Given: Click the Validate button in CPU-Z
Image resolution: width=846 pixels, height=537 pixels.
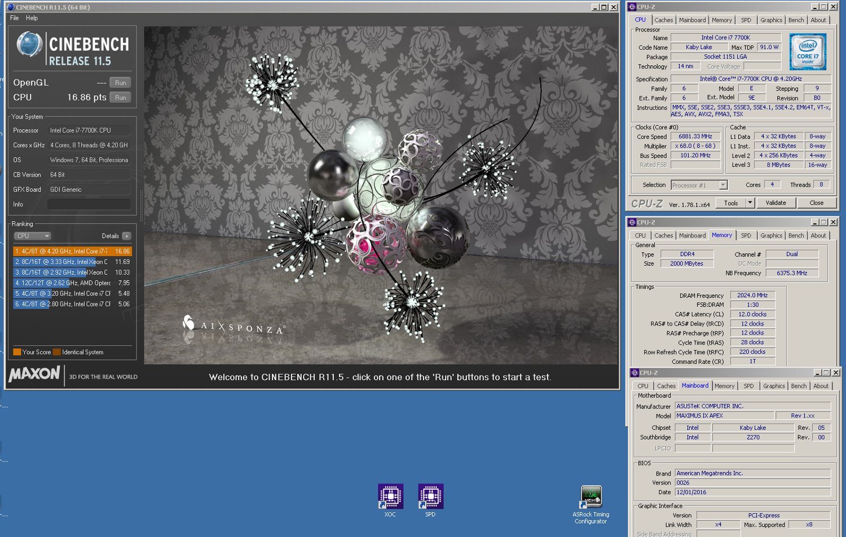Looking at the screenshot, I should pyautogui.click(x=775, y=203).
